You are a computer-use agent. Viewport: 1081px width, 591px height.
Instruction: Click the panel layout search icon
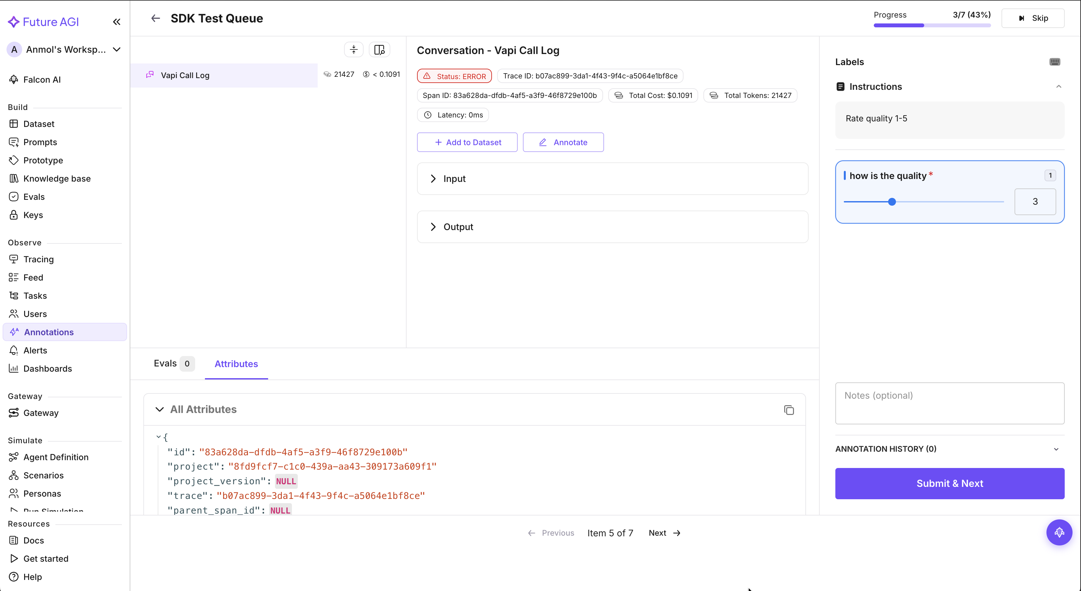379,49
